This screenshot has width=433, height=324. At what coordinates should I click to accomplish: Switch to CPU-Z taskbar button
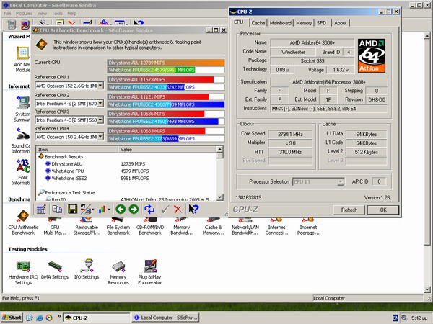pyautogui.click(x=97, y=318)
